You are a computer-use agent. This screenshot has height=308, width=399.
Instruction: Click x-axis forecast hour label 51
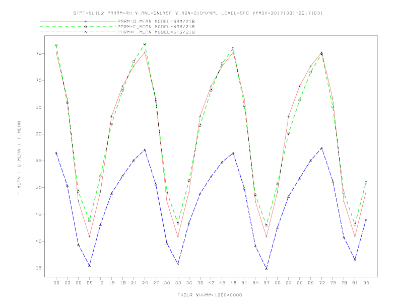point(244,283)
